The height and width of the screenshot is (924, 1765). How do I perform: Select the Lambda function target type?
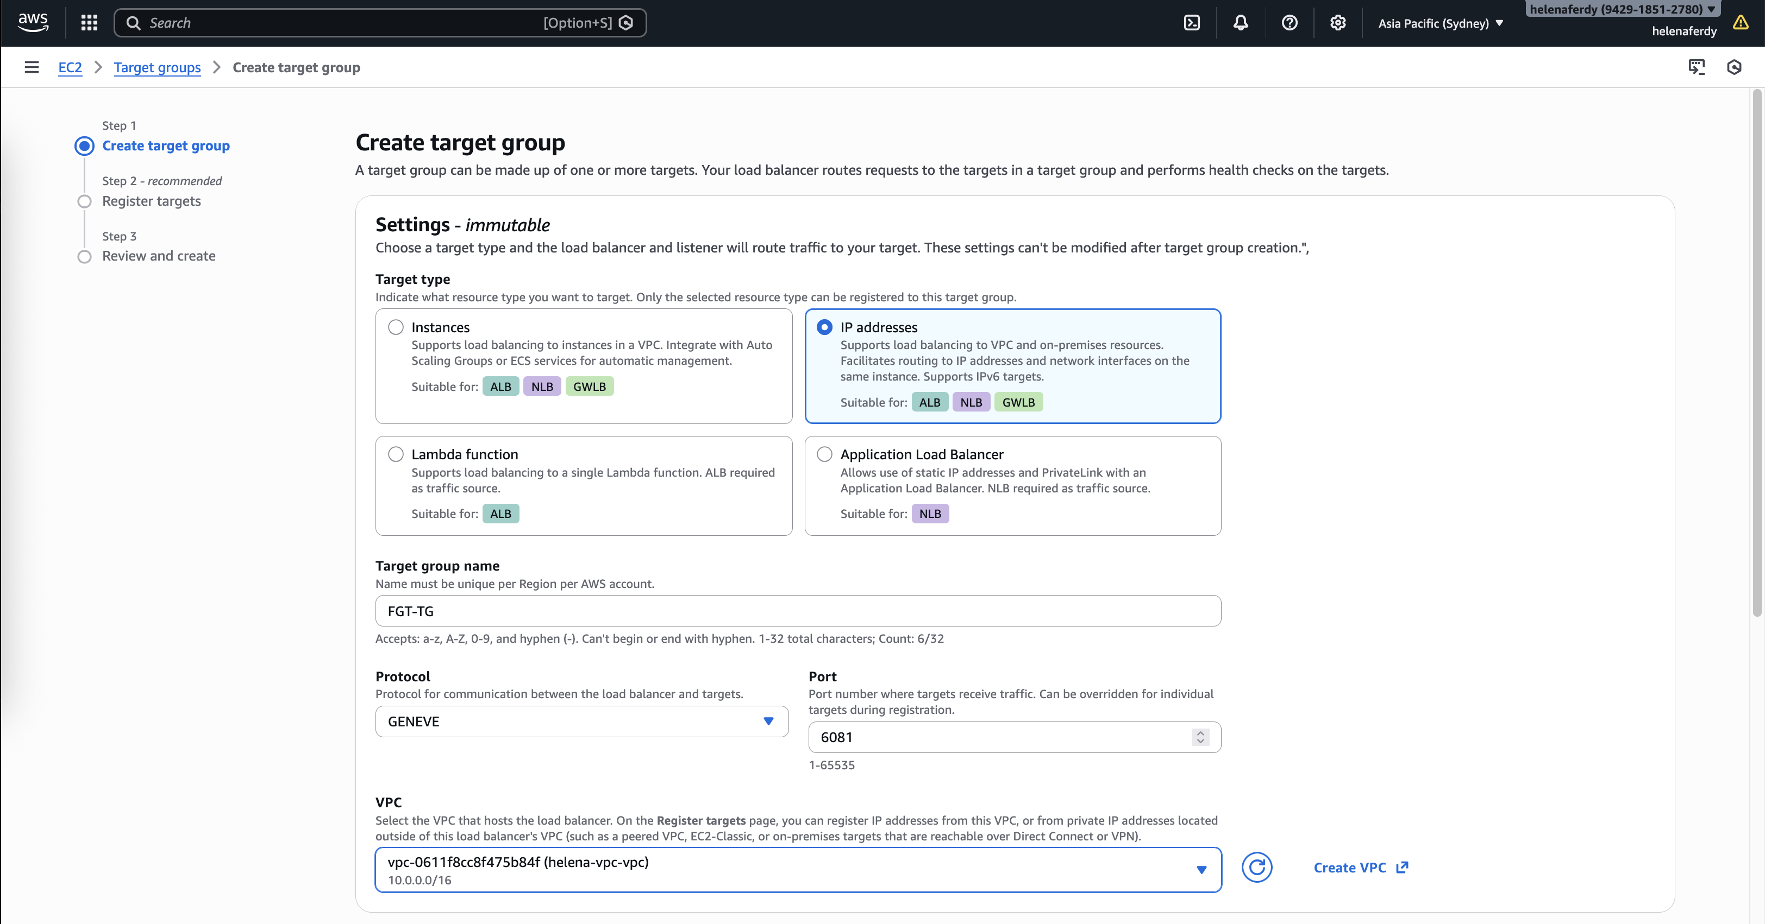[x=396, y=454]
